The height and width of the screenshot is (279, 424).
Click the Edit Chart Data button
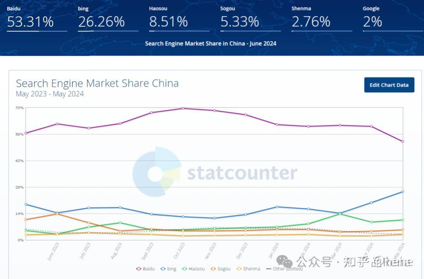[x=389, y=85]
